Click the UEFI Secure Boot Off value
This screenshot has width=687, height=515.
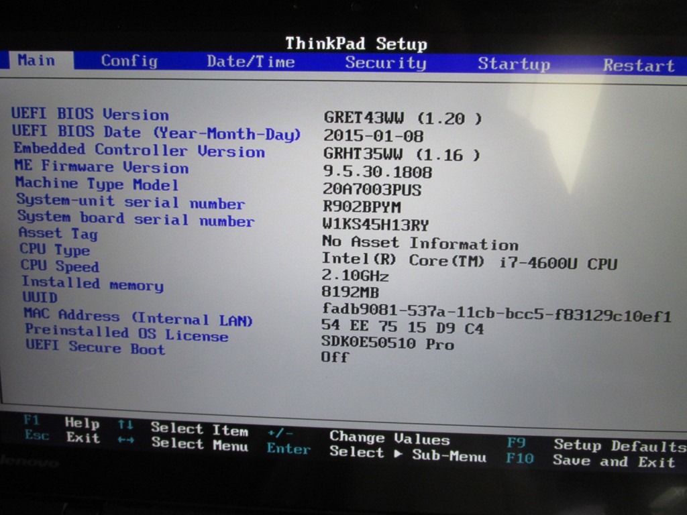click(335, 357)
